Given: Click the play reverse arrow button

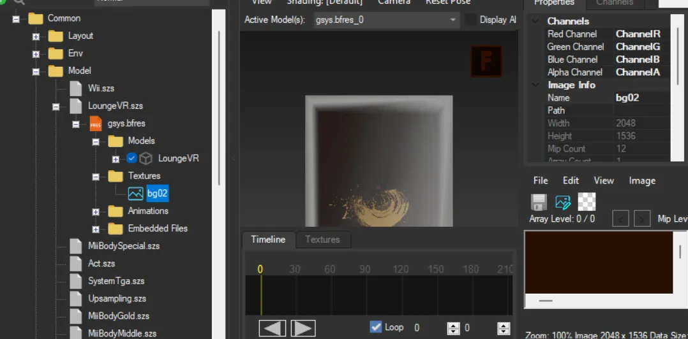Looking at the screenshot, I should [x=272, y=328].
